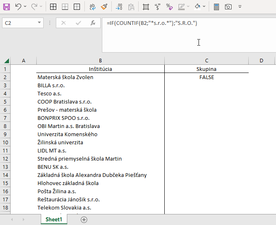Select the cell BONPRIX SPOO s.r.o.
This screenshot has width=276, height=225.
pyautogui.click(x=100, y=118)
